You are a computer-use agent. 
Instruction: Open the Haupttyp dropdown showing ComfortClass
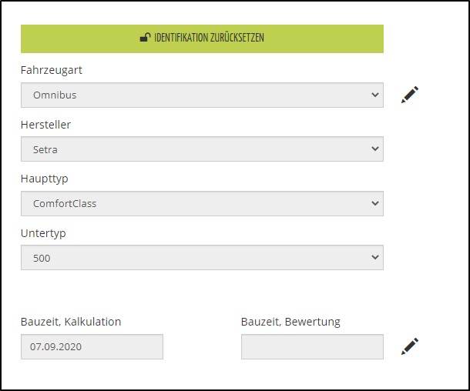click(x=202, y=204)
